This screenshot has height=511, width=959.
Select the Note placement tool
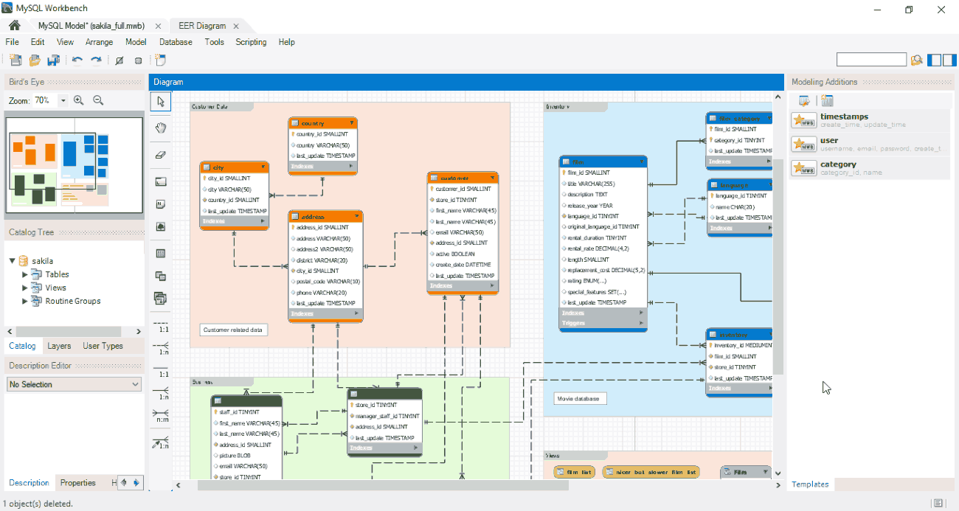[x=161, y=204]
